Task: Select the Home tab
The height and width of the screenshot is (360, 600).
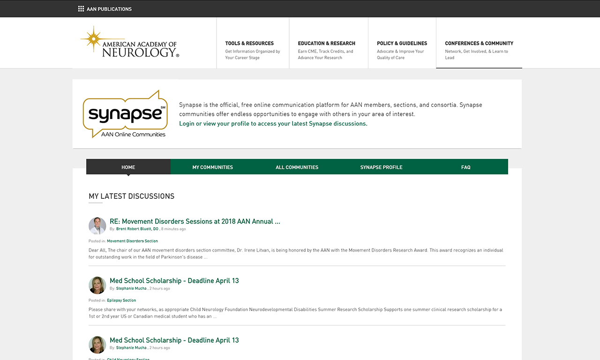Action: [128, 167]
